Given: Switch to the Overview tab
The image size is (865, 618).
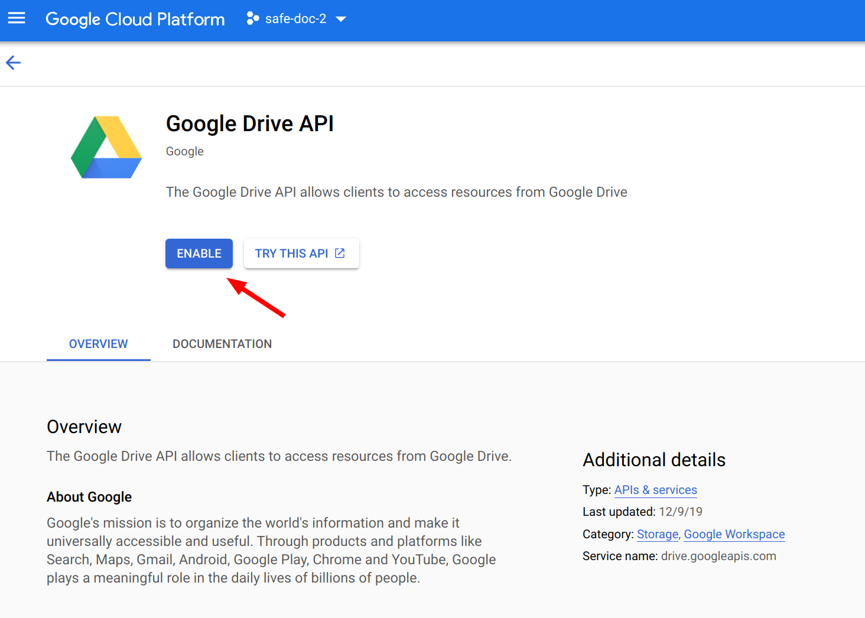Looking at the screenshot, I should tap(98, 344).
